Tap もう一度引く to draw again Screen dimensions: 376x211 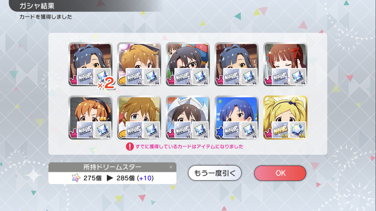tap(215, 173)
